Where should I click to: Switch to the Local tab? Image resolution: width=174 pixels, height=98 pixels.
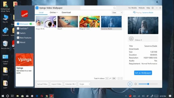coord(41,13)
